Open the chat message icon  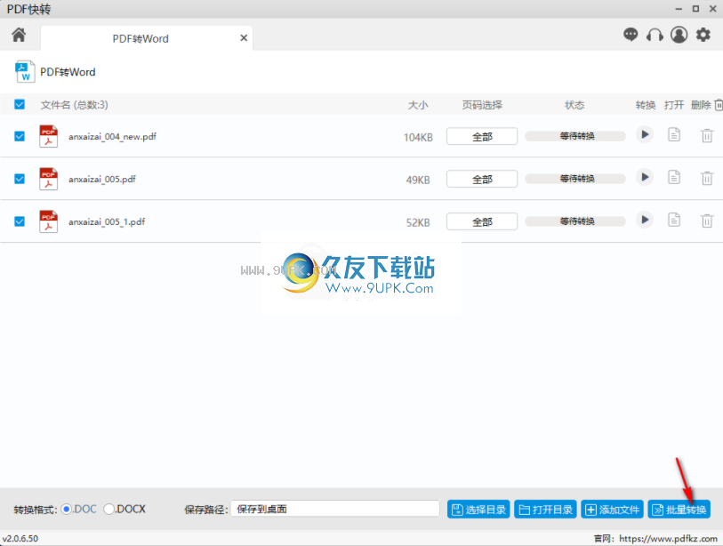tap(631, 35)
